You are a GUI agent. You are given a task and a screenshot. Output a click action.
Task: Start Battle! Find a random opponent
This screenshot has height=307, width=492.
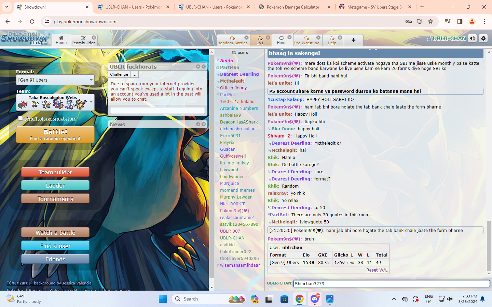tap(55, 134)
